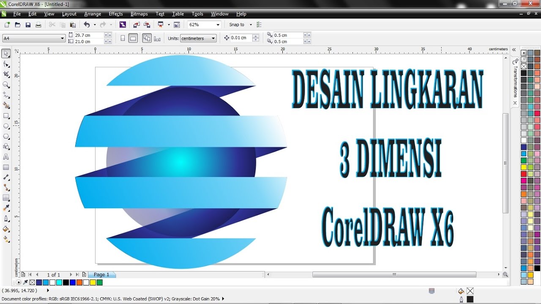Go to the next page arrow
Image resolution: width=541 pixels, height=304 pixels.
[x=71, y=274]
